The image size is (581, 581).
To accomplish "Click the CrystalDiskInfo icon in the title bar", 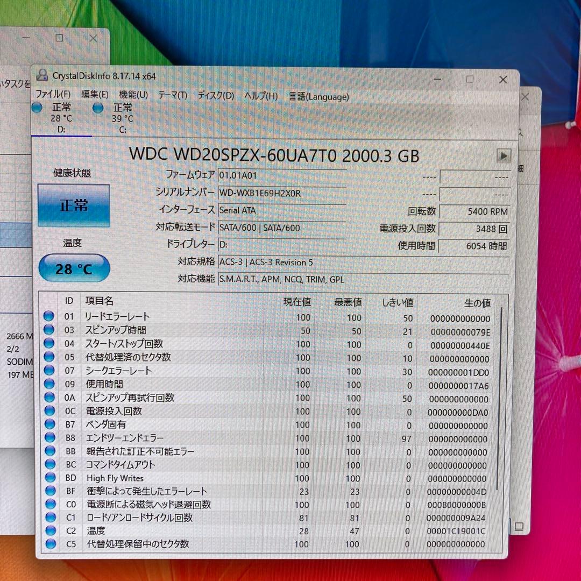I will [x=42, y=75].
